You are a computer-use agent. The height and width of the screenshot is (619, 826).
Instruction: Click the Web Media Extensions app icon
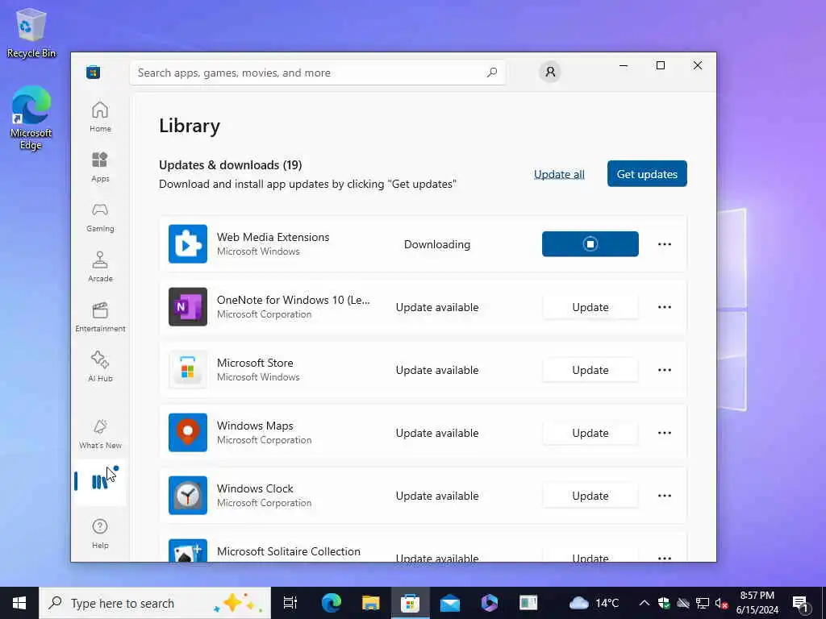(187, 243)
